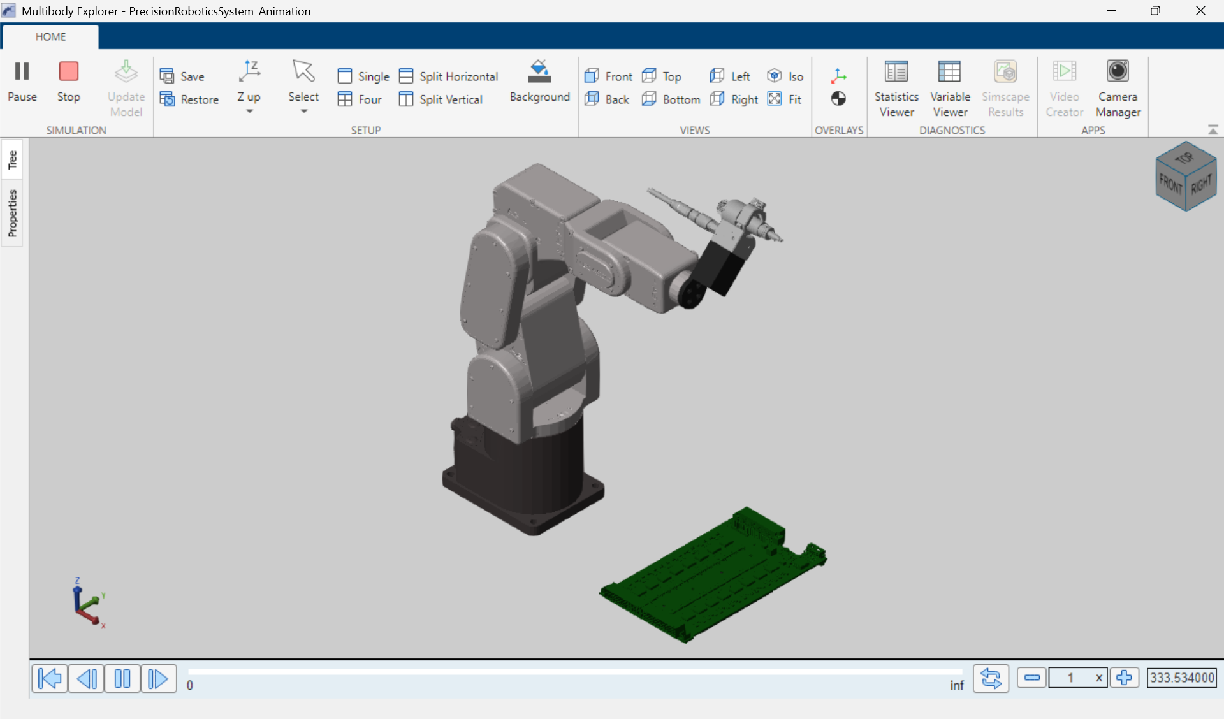This screenshot has height=719, width=1224.
Task: Toggle loop playback
Action: point(991,678)
